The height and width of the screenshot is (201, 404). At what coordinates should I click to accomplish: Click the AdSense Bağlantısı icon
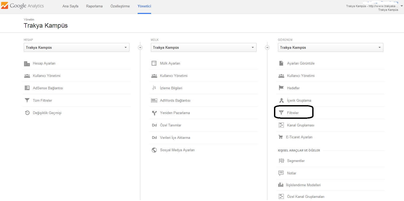[x=27, y=88]
